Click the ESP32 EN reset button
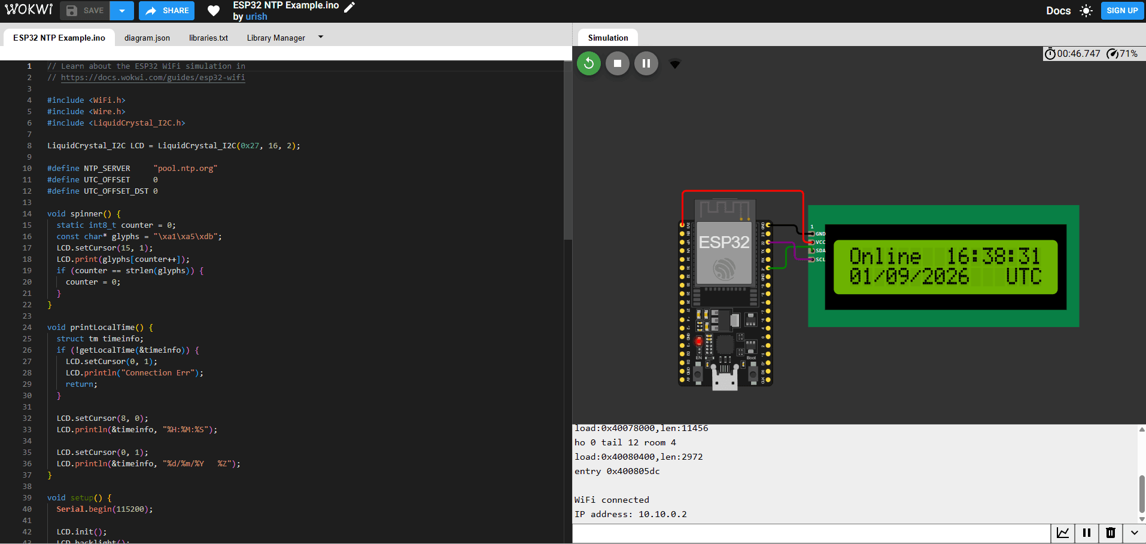 point(697,375)
